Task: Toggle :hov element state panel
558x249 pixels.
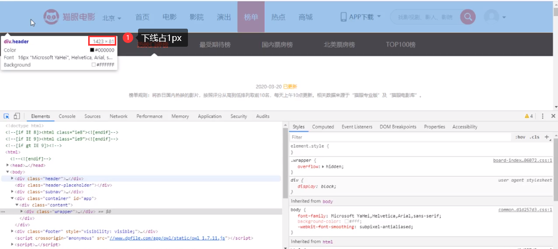Action: 520,138
